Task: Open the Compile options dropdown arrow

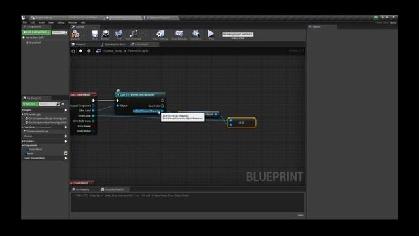Action: tap(84, 35)
